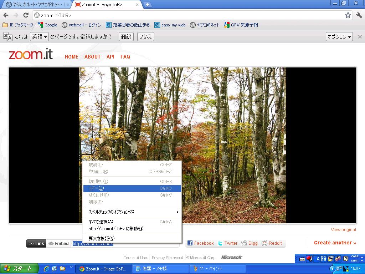Viewport: 365px width, 274px height.
Task: Go back with the back arrow
Action: click(6, 15)
